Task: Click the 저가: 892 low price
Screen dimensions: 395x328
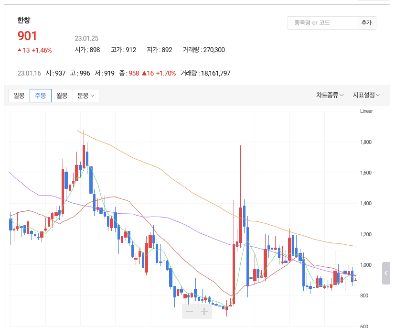Action: (x=160, y=50)
